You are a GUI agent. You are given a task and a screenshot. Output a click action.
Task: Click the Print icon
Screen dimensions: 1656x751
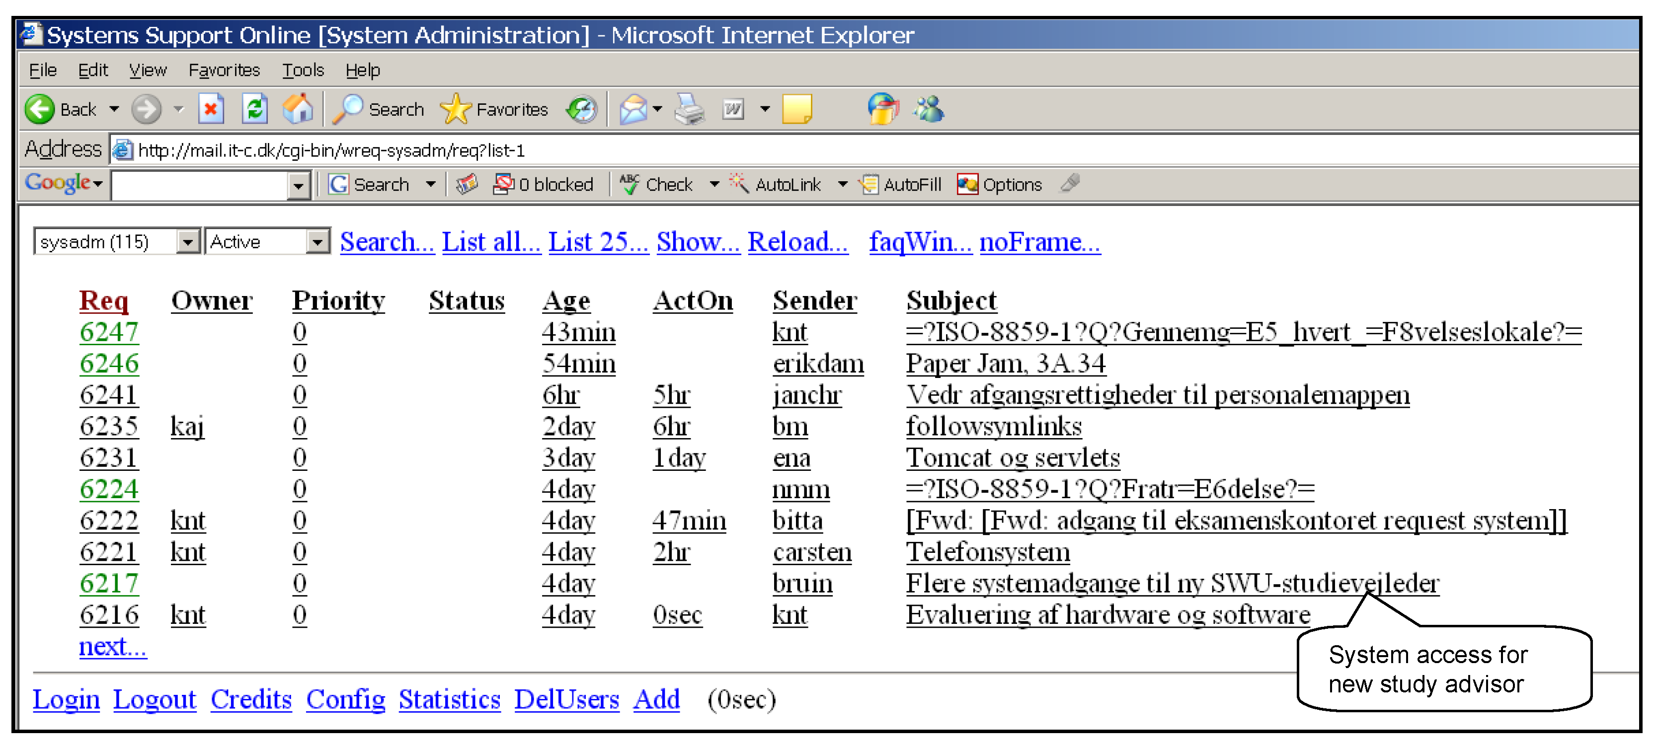(689, 109)
